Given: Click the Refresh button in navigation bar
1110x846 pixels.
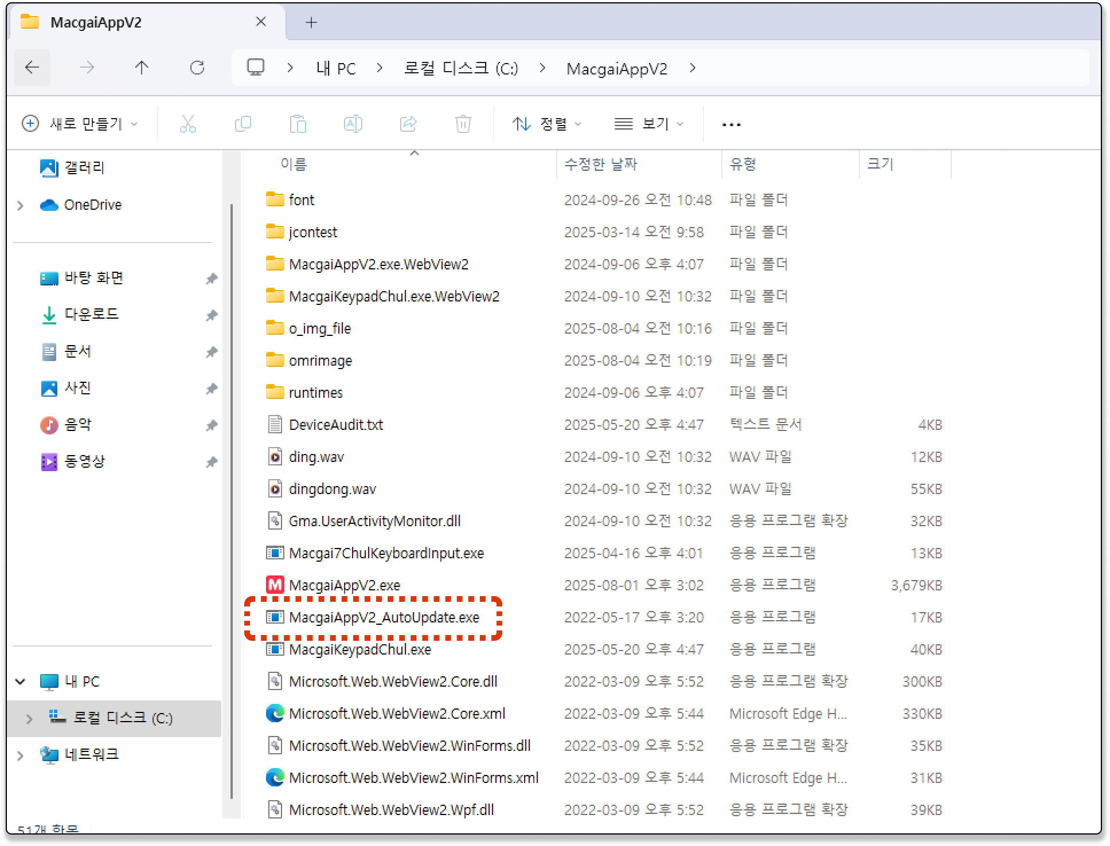Looking at the screenshot, I should (x=197, y=68).
